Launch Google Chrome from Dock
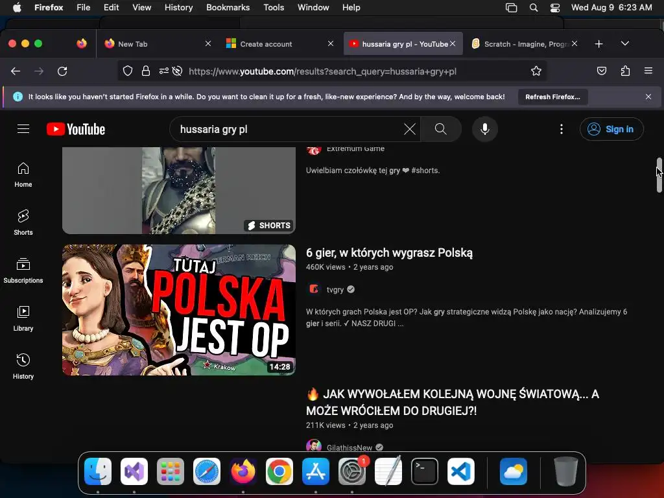 point(279,471)
